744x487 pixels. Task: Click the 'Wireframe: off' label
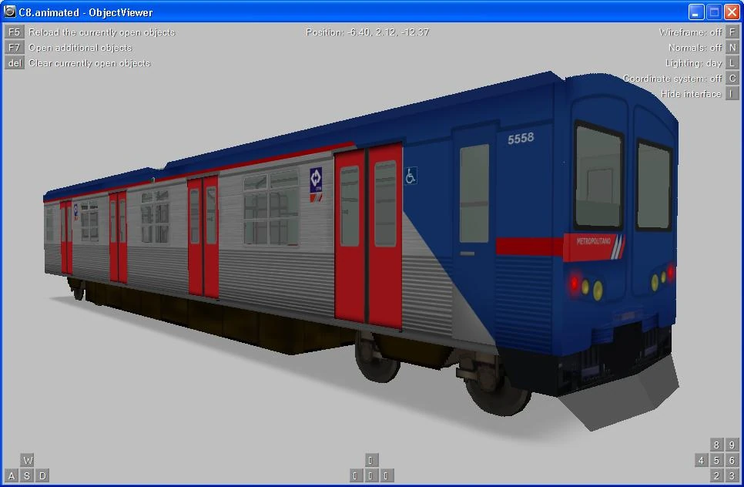tap(690, 32)
